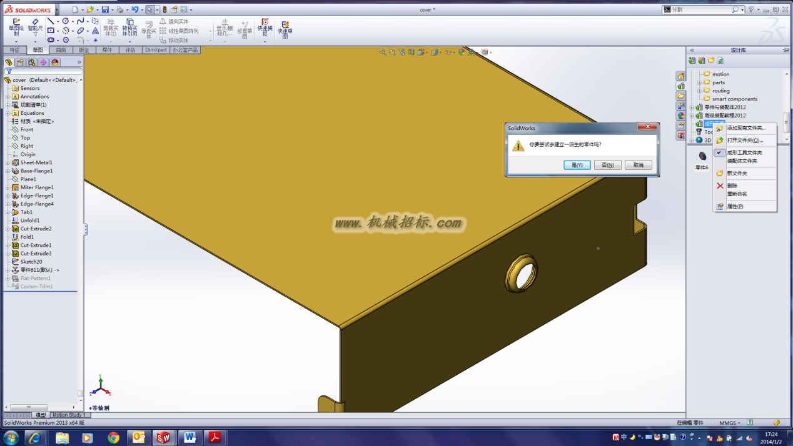Click the Open file icon
This screenshot has height=446, width=793.
(x=89, y=9)
